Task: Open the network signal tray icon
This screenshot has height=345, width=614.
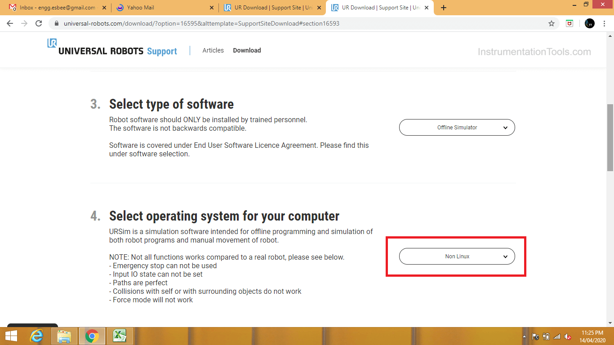Action: [557, 336]
